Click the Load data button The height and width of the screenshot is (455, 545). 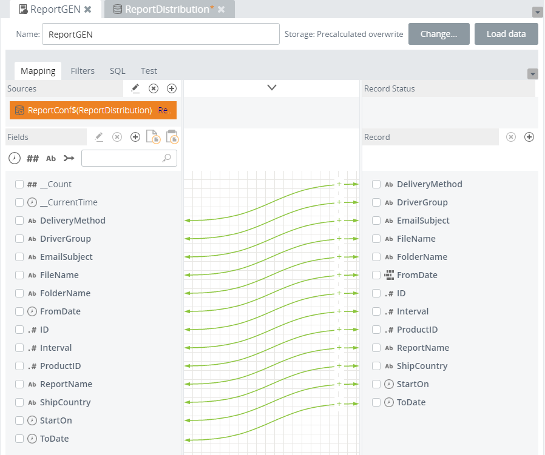pyautogui.click(x=506, y=34)
